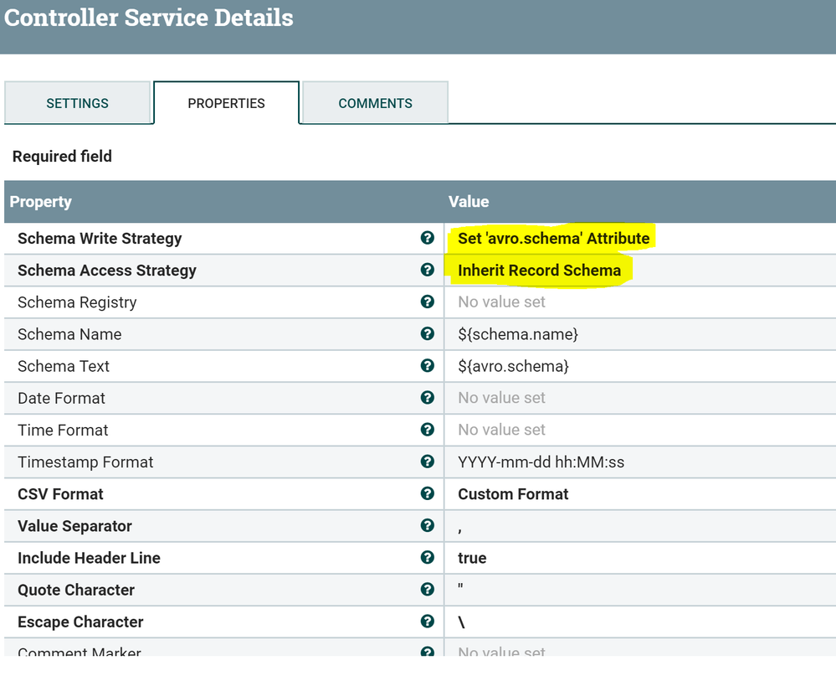
Task: Show help for Schema Registry property
Action: pyautogui.click(x=428, y=302)
